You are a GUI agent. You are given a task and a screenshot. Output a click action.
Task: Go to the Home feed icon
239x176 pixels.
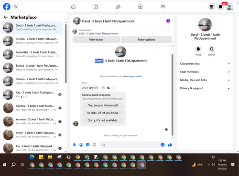tap(73, 7)
